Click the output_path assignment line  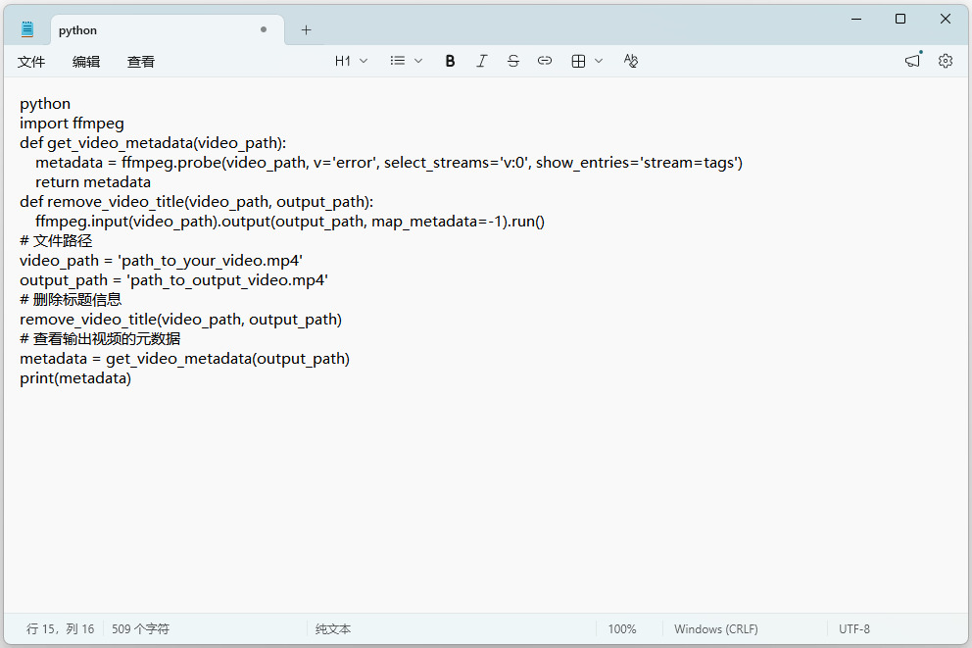[x=173, y=280]
